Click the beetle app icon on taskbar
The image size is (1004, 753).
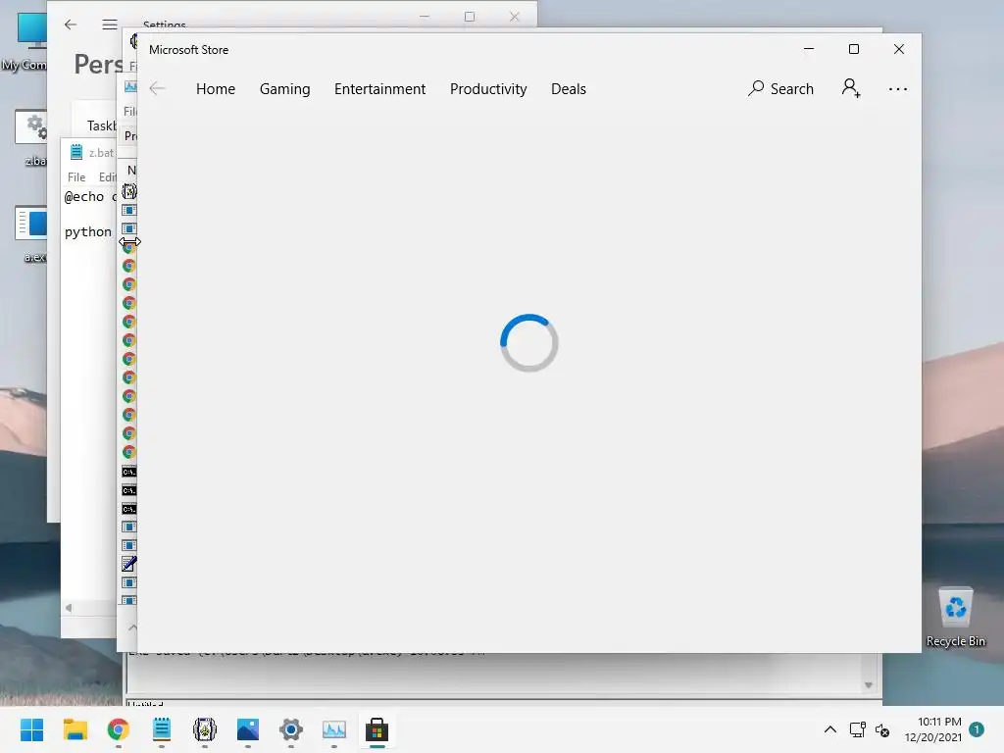(205, 729)
